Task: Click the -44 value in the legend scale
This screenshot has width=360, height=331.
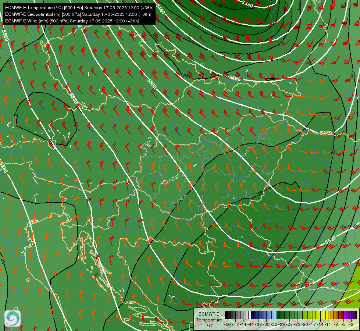Action: click(243, 325)
